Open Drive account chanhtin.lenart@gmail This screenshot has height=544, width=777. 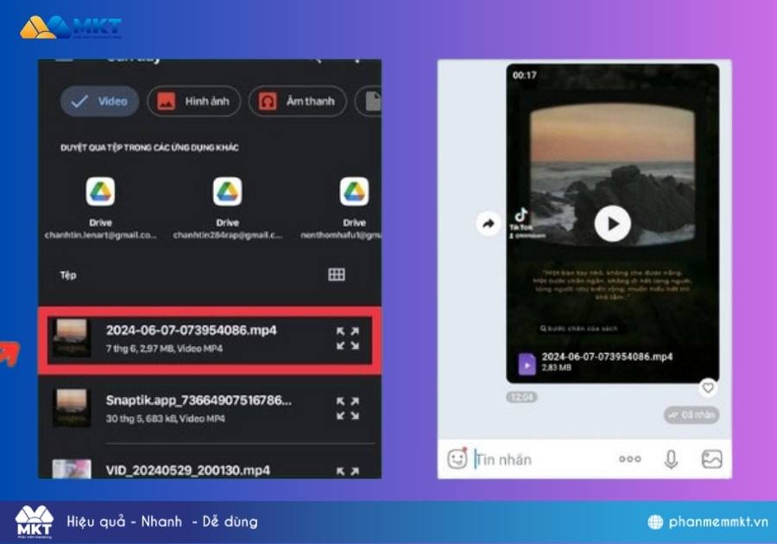point(101,208)
